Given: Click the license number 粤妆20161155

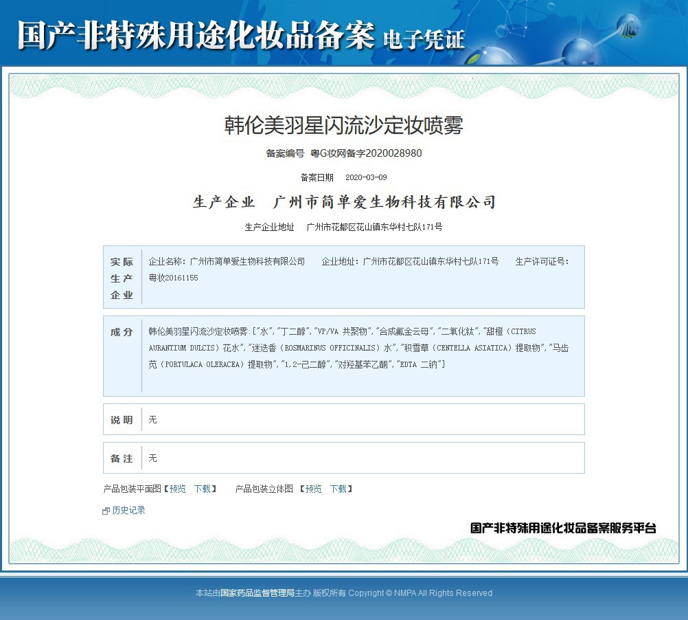Looking at the screenshot, I should click(x=173, y=278).
